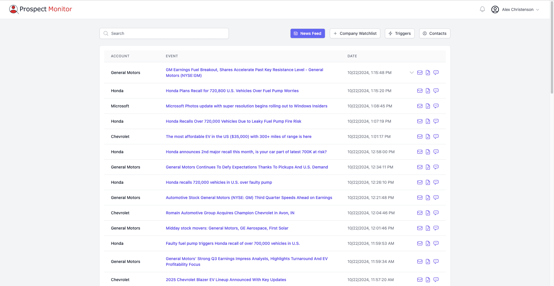Click the email icon for the Romain Automotive row
The width and height of the screenshot is (554, 286).
[420, 213]
